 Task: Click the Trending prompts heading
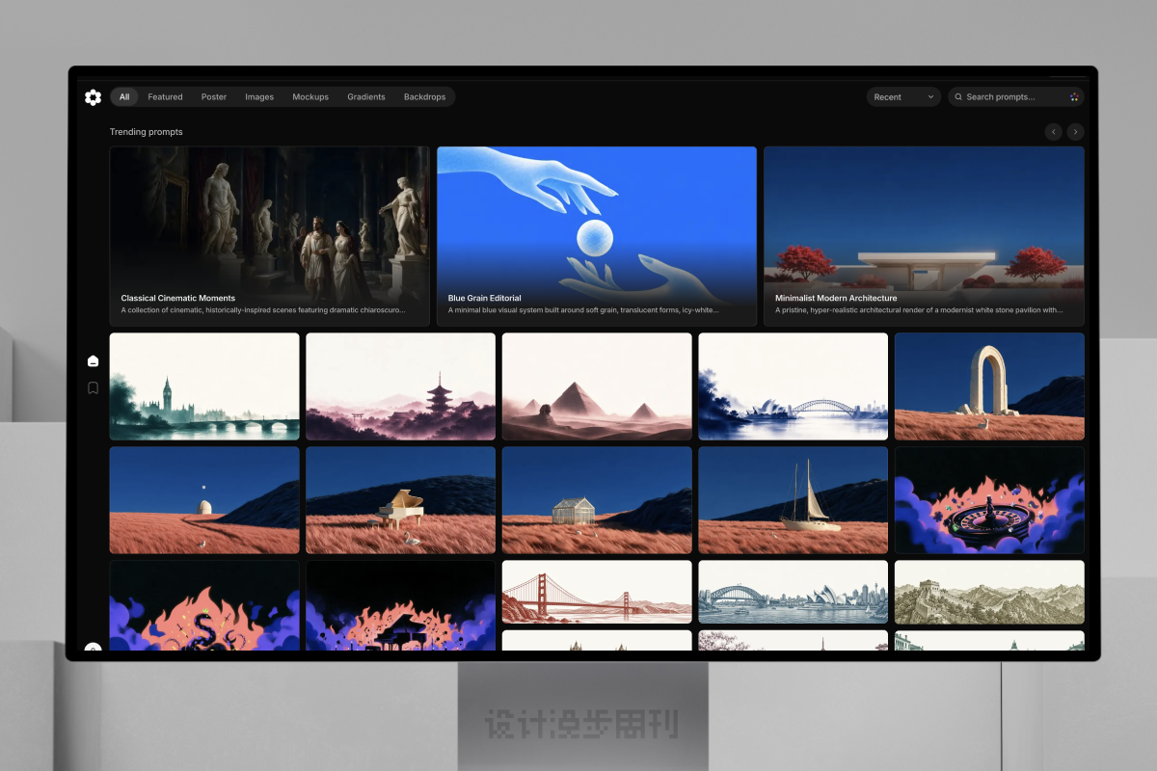(x=147, y=132)
